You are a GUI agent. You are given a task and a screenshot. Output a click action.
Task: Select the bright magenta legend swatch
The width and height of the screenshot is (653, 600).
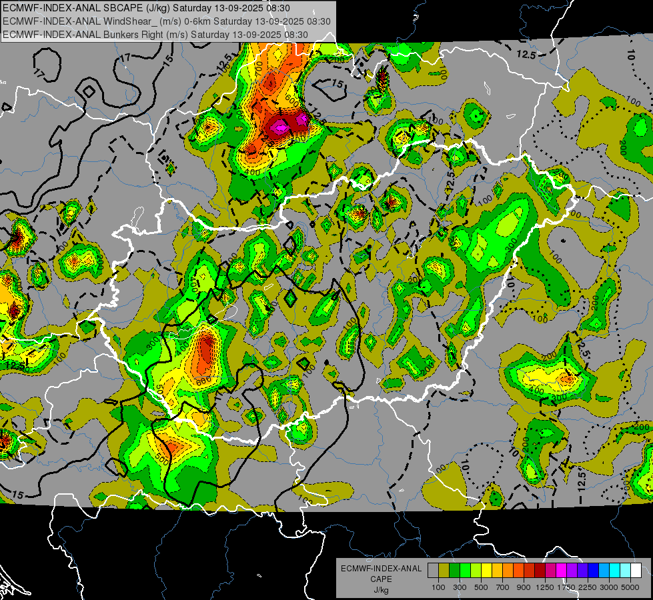tap(562, 571)
